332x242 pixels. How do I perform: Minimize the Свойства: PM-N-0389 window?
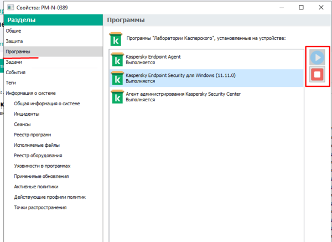[282, 7]
